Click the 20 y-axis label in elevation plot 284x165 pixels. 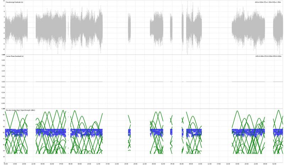(4, 151)
